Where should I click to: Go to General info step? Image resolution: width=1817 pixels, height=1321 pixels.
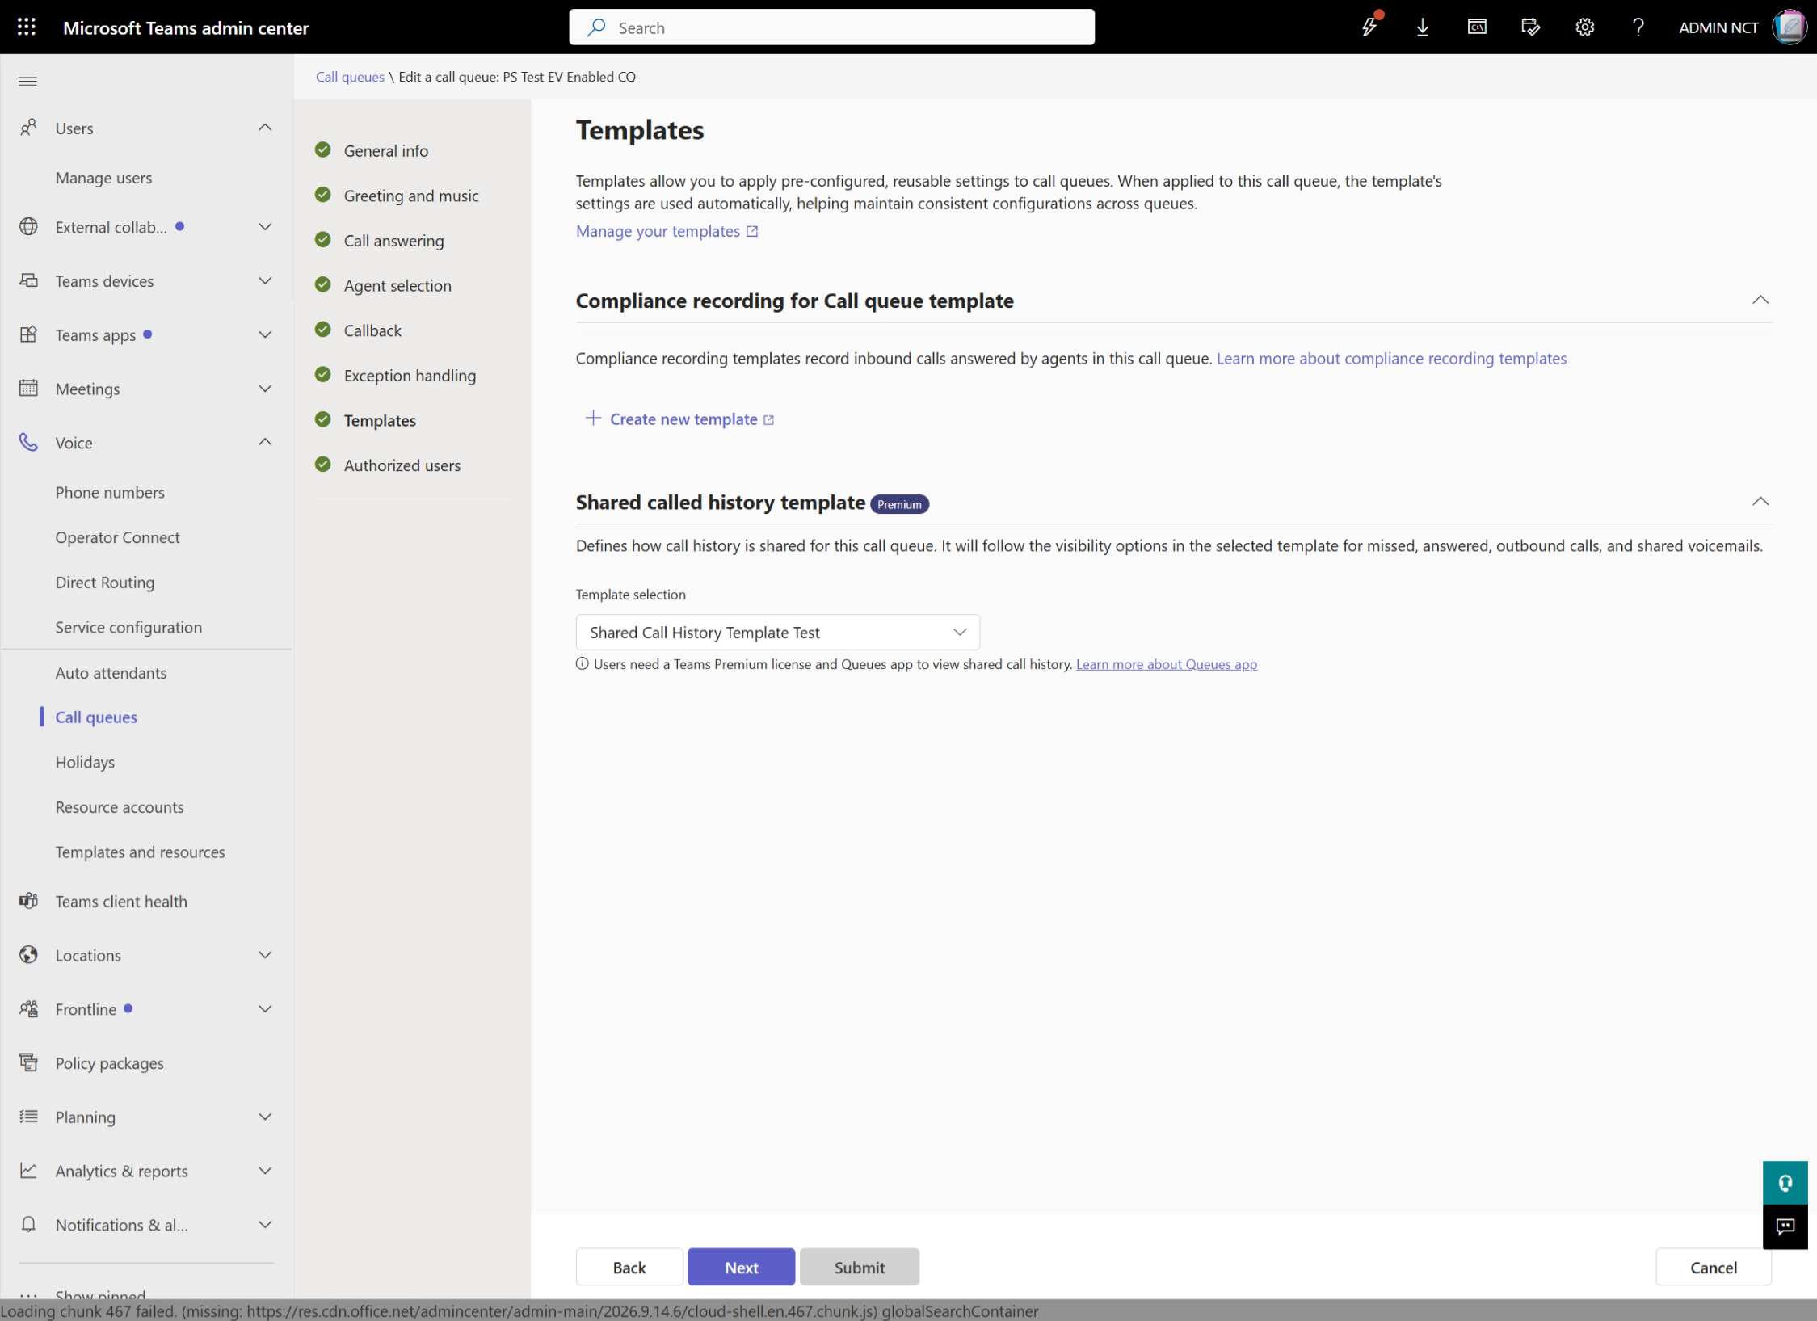385,150
